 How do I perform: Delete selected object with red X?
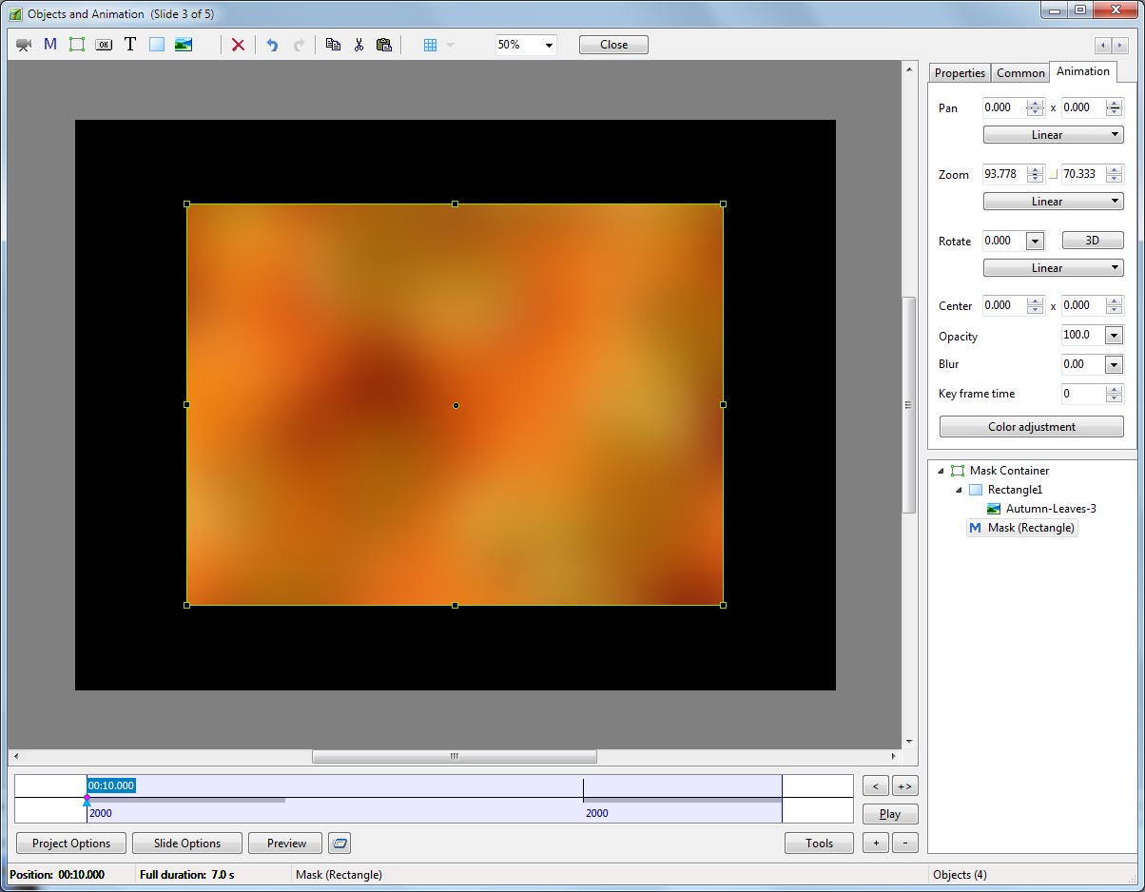[238, 45]
